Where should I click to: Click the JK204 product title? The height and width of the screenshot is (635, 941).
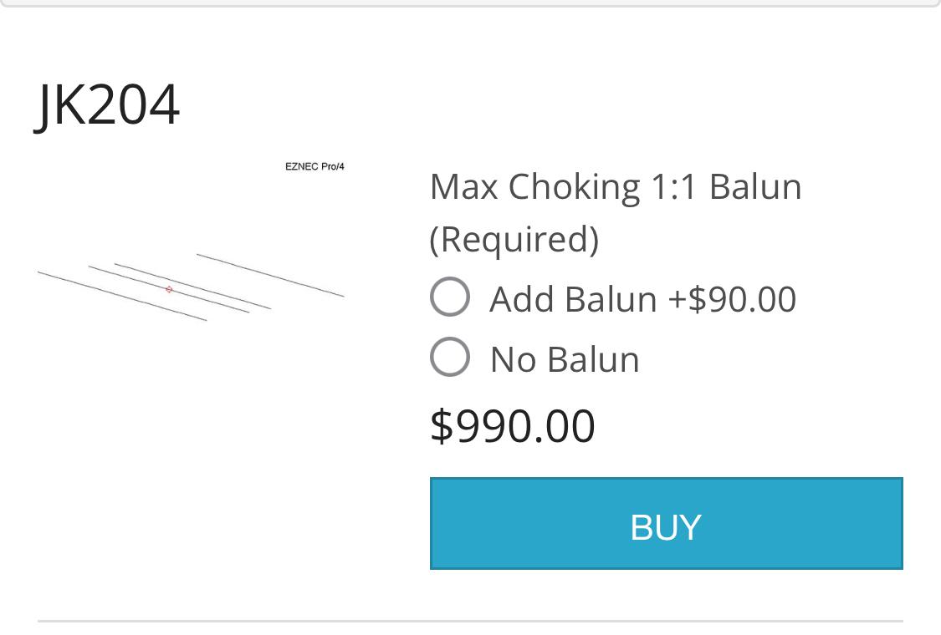tap(108, 105)
